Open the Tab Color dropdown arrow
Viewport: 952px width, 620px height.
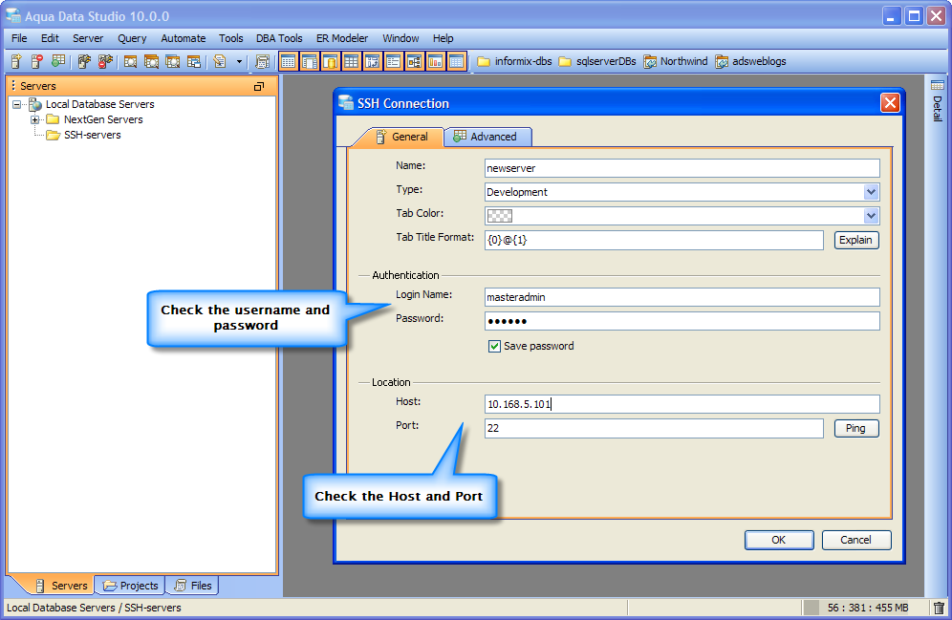coord(872,216)
